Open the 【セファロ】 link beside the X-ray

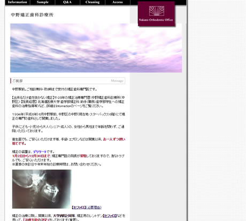(x=79, y=208)
